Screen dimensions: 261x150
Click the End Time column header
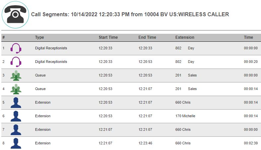[x=147, y=37]
